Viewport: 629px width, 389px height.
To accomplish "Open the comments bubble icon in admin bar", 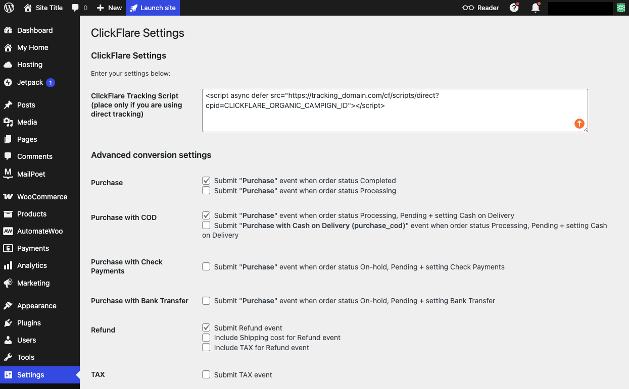I will [x=75, y=8].
